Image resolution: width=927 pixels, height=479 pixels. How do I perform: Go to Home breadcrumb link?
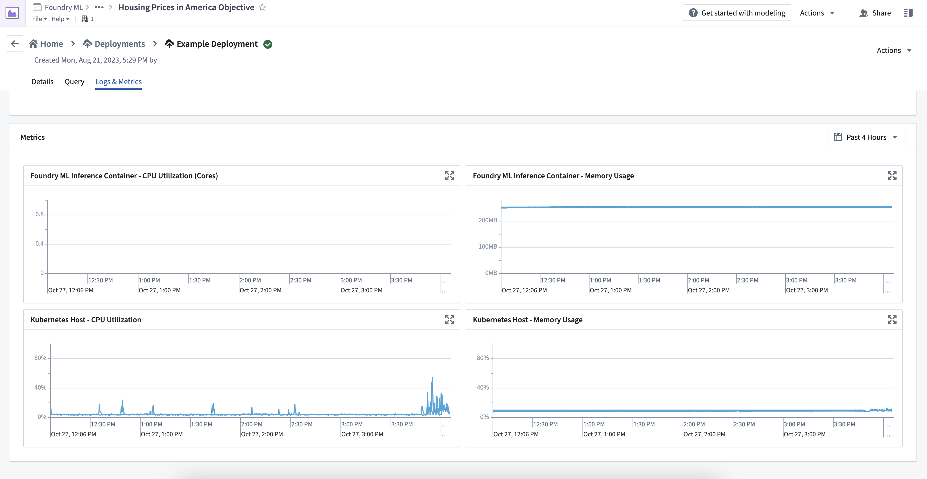tap(51, 44)
